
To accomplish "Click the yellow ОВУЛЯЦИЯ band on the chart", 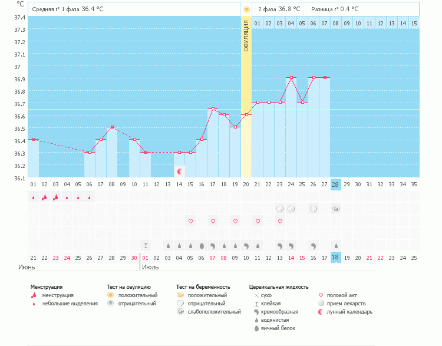I will tap(246, 88).
